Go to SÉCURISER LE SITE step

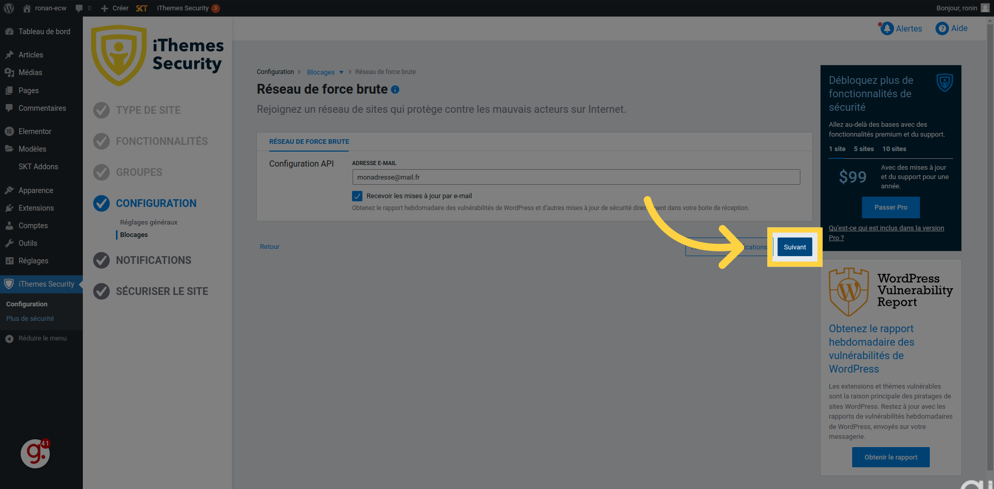click(x=162, y=291)
